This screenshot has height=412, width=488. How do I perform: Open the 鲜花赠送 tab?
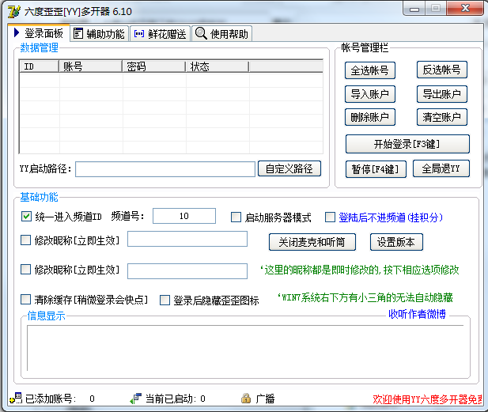tap(159, 33)
